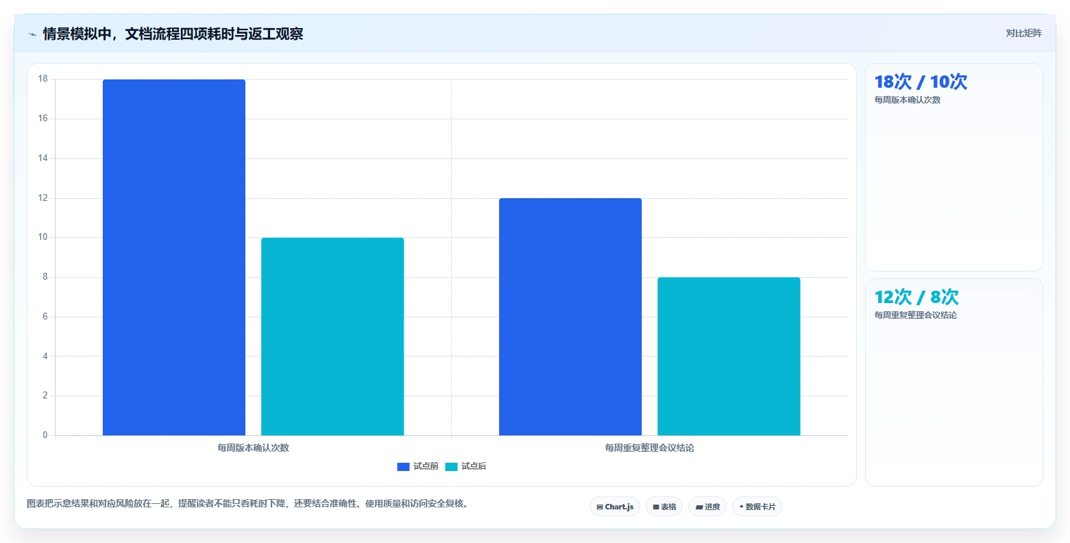Image resolution: width=1070 pixels, height=543 pixels.
Task: Click the 每周重复整理会议结论 axis label
Action: click(649, 448)
